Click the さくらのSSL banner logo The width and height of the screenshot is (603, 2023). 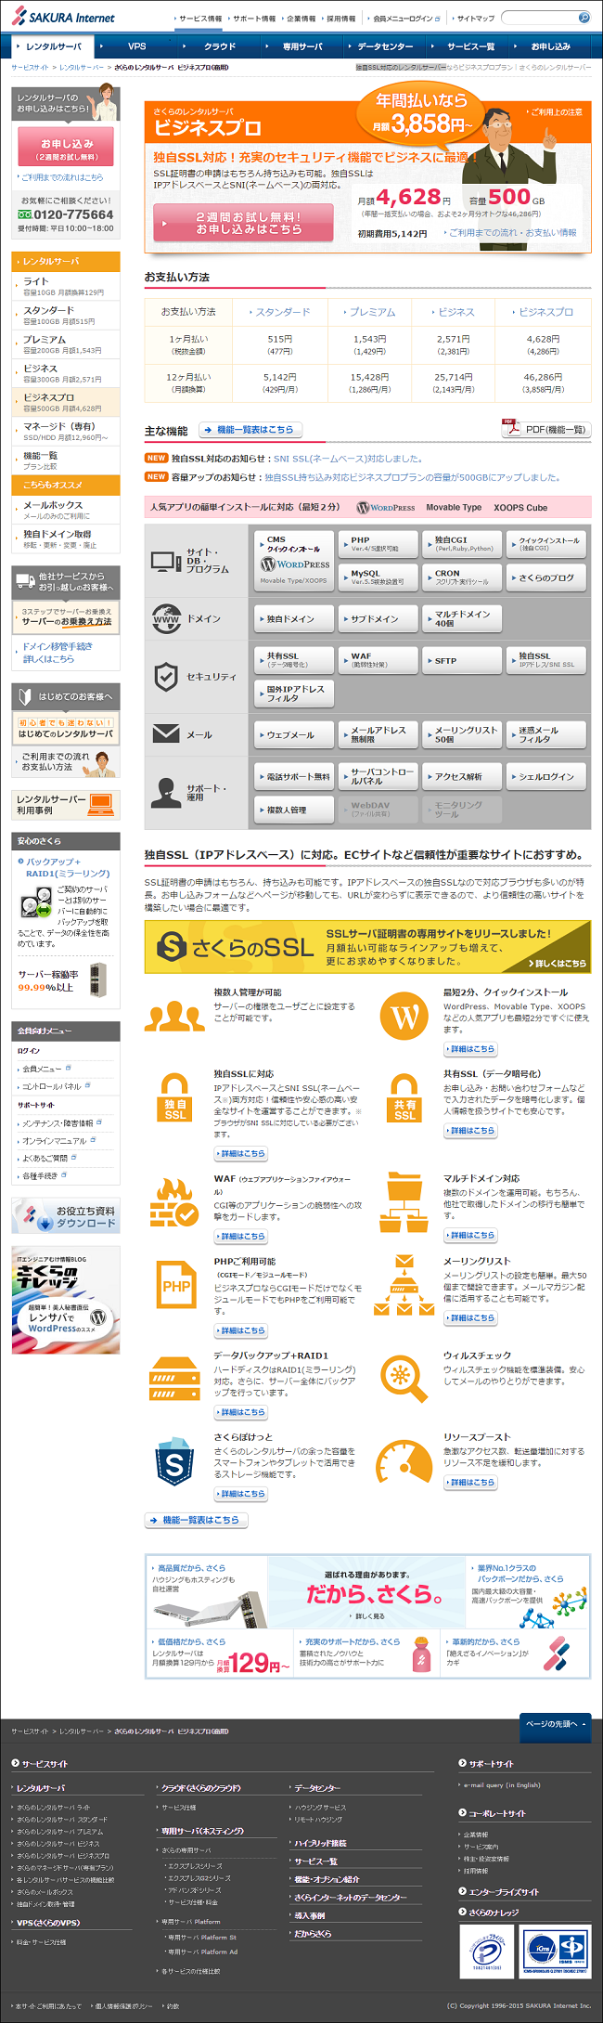tap(237, 947)
